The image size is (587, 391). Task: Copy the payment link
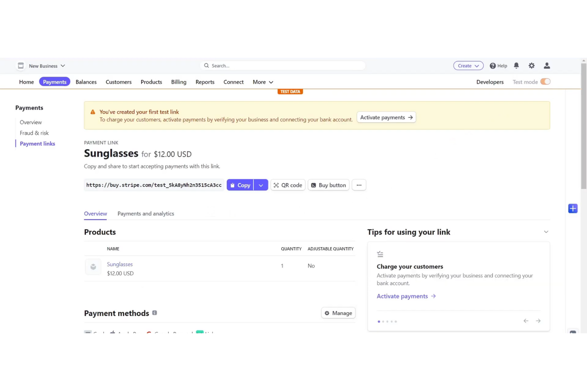240,185
